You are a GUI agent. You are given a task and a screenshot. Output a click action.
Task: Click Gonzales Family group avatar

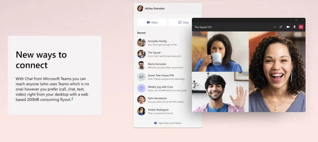point(141,42)
